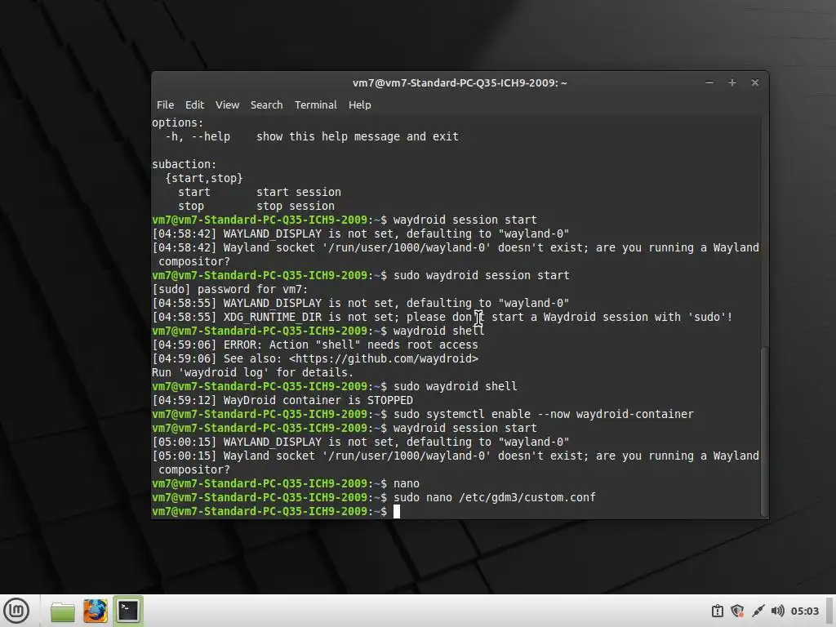The image size is (836, 627).
Task: Close the terminal window
Action: (755, 82)
